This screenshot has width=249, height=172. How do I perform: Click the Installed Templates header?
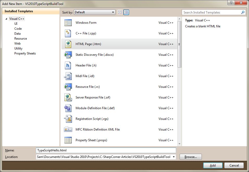(x=31, y=11)
